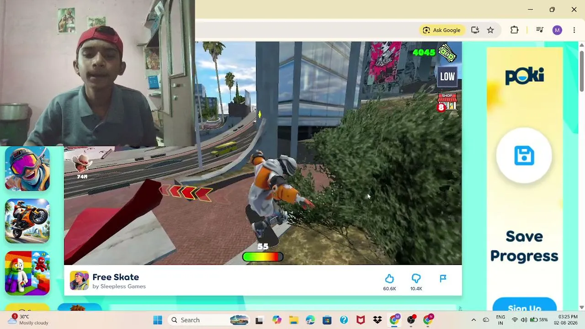Open File Explorer from the taskbar
Image resolution: width=585 pixels, height=329 pixels.
293,320
